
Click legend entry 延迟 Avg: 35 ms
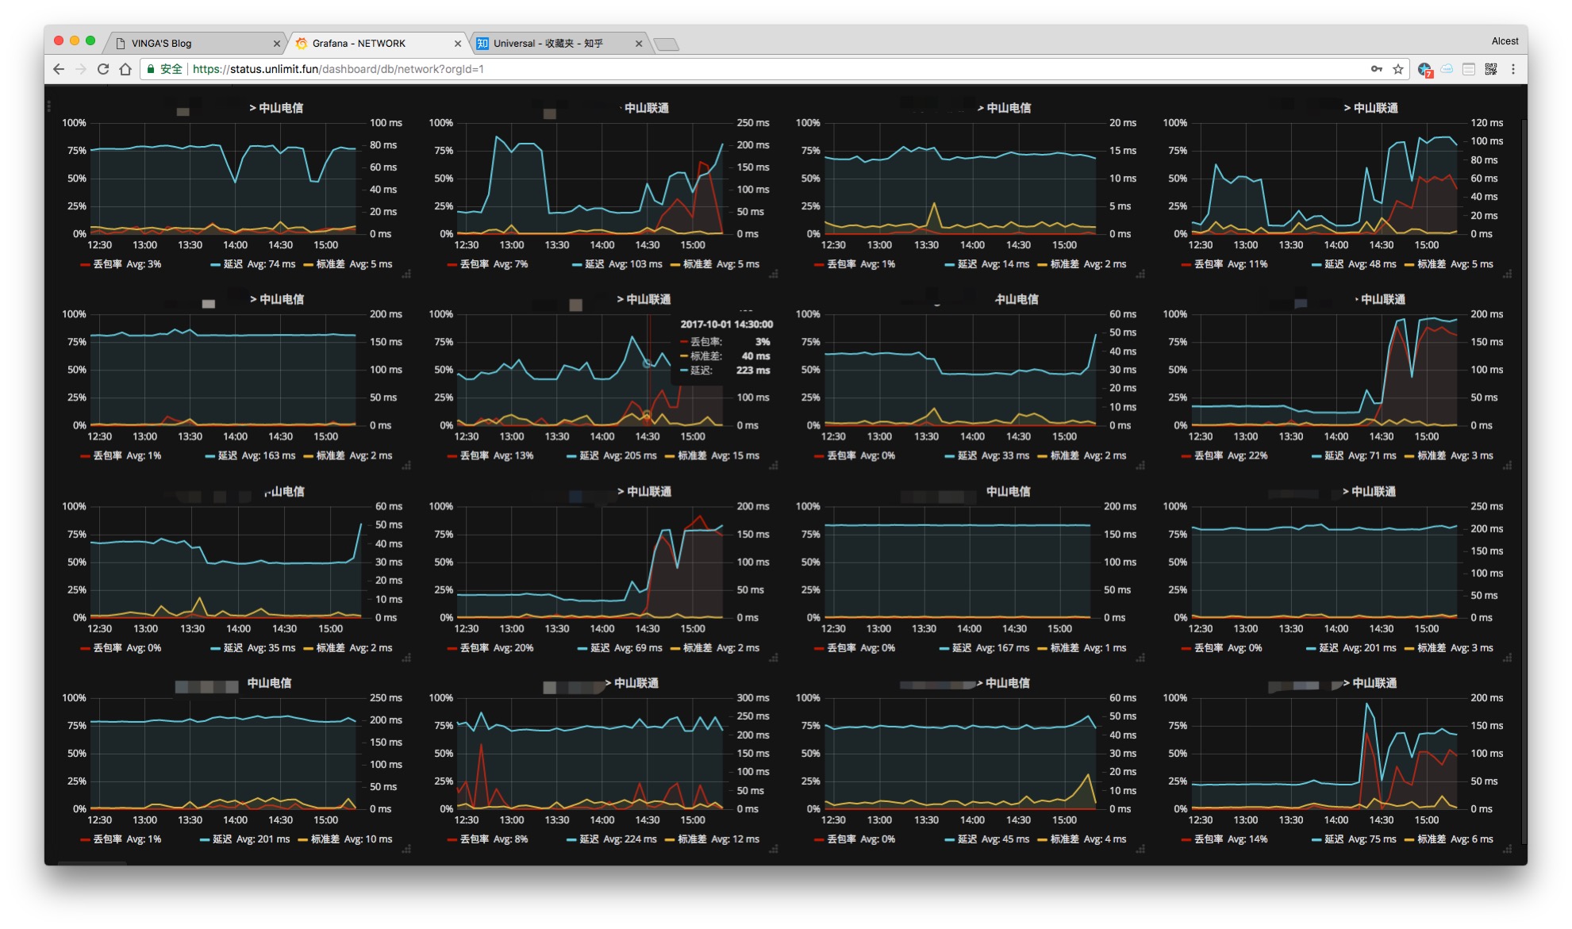click(253, 648)
